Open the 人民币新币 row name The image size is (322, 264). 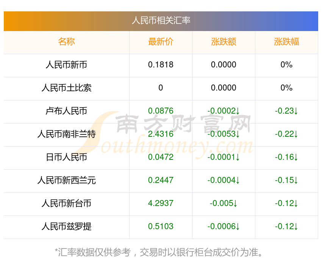point(66,65)
